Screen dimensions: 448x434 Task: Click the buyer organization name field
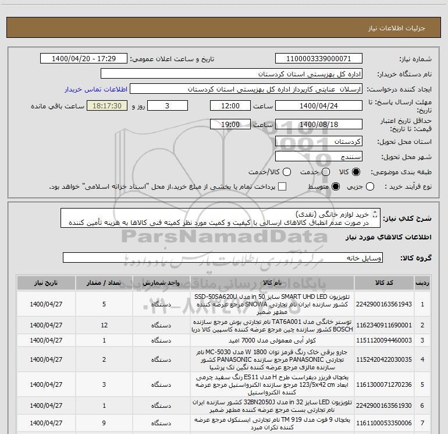click(232, 74)
